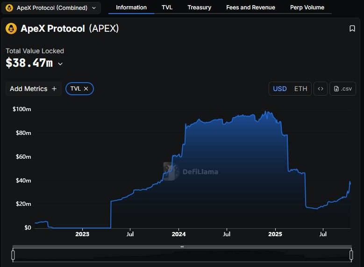Switch chart denomination to USD
This screenshot has width=364, height=267.
(x=280, y=89)
